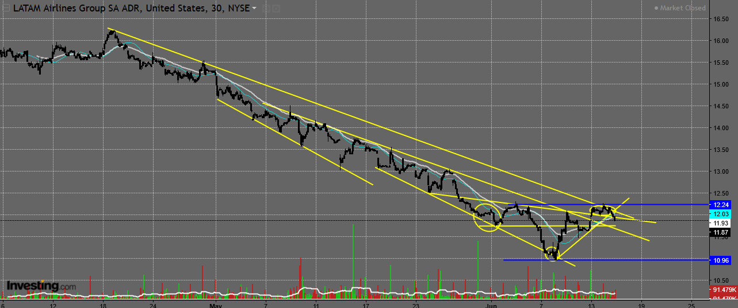Click the 16.00 price axis value

[722, 41]
